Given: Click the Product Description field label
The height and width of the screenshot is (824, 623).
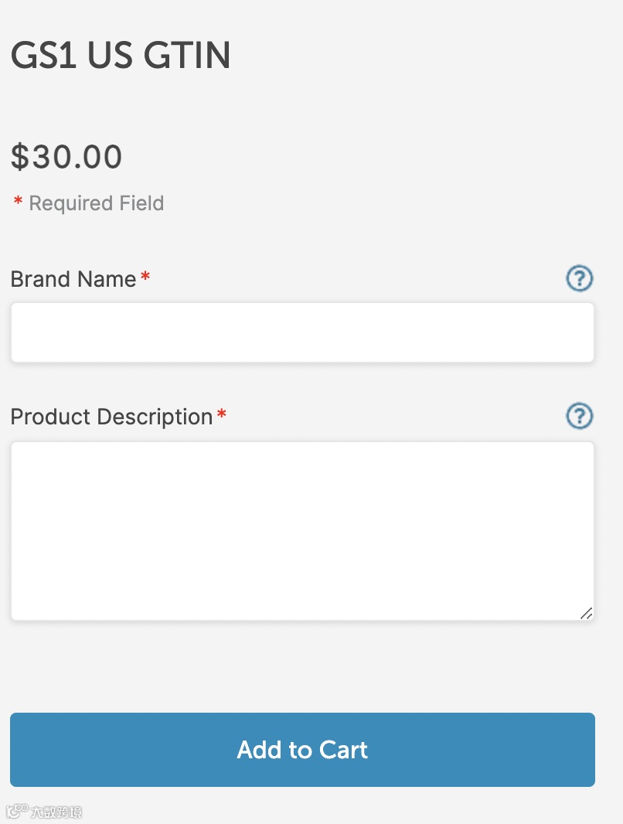Looking at the screenshot, I should [111, 417].
